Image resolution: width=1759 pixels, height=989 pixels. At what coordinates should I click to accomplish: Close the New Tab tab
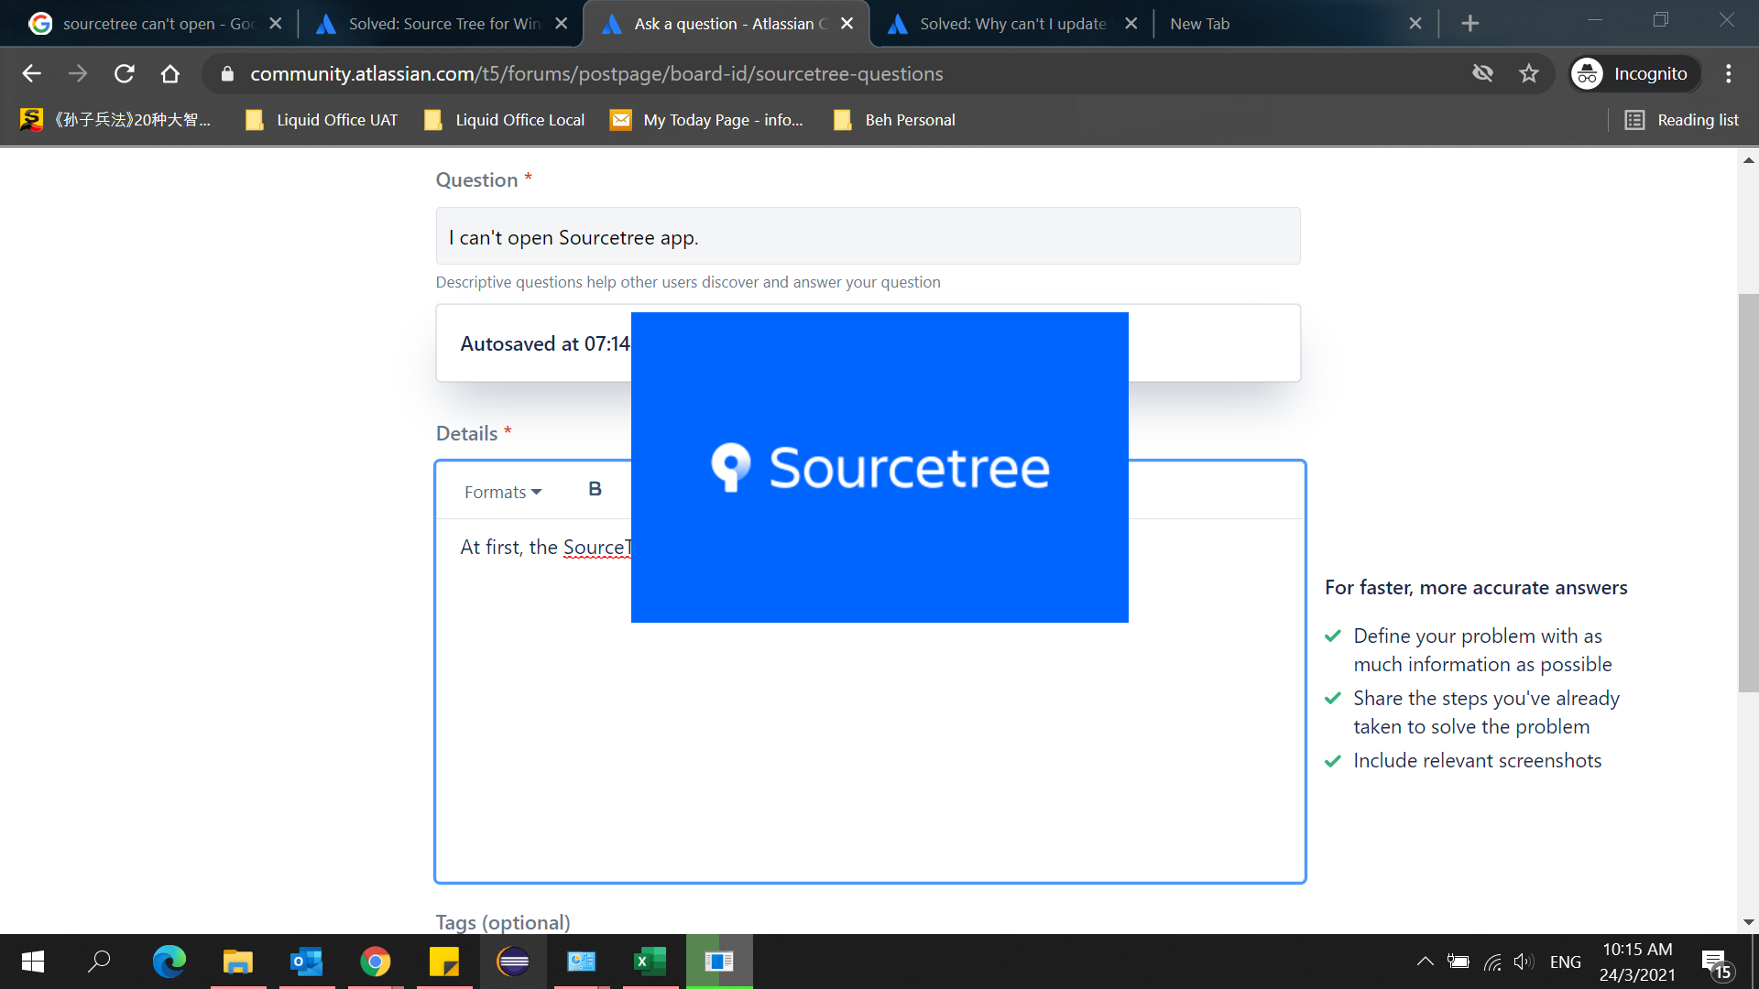point(1415,24)
